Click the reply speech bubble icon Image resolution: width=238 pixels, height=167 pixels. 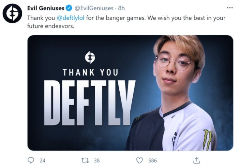pyautogui.click(x=31, y=160)
